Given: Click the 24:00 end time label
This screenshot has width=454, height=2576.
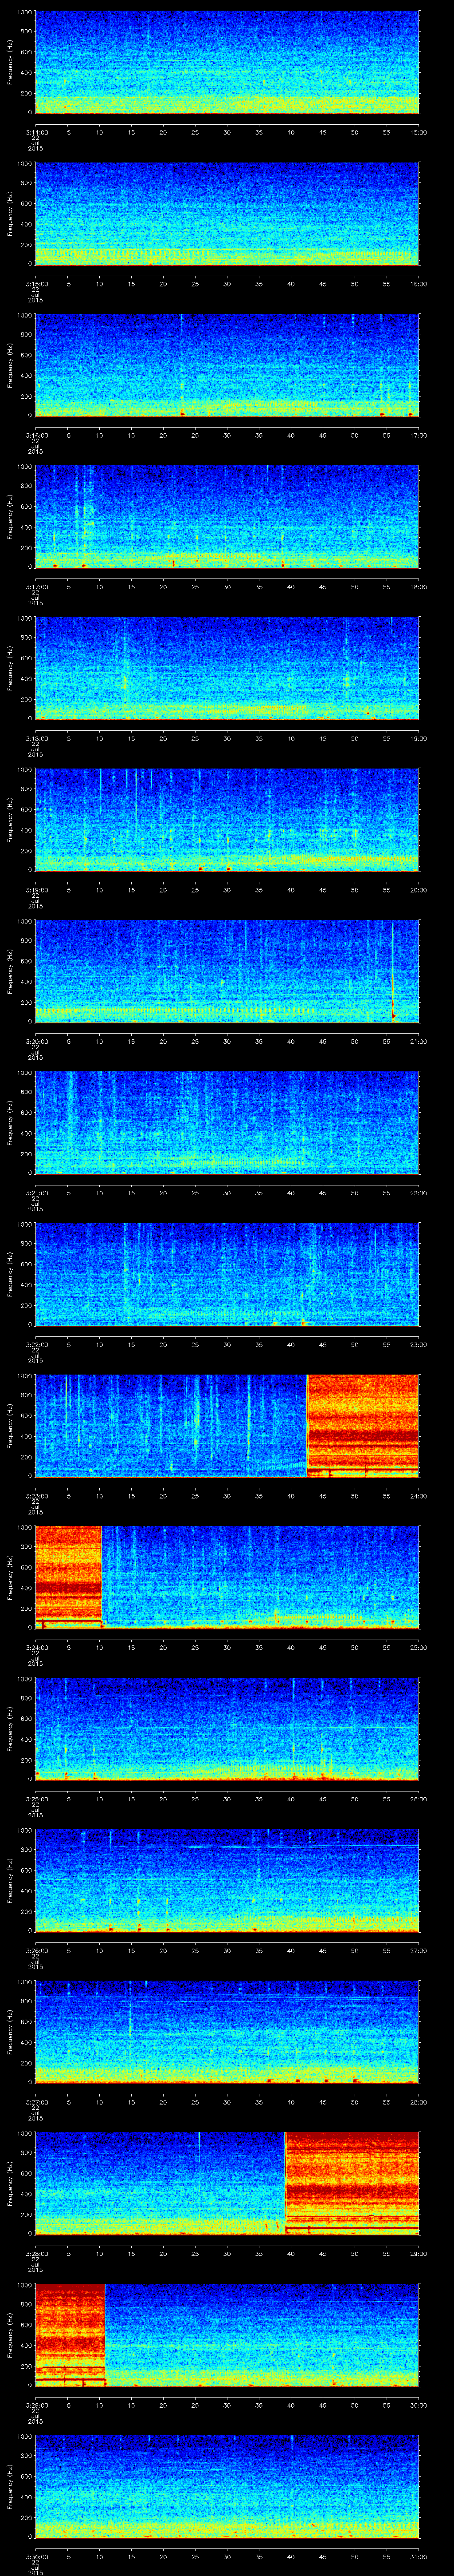Looking at the screenshot, I should tap(418, 1495).
